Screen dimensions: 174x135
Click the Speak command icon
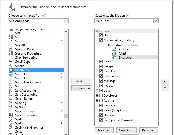(11, 107)
